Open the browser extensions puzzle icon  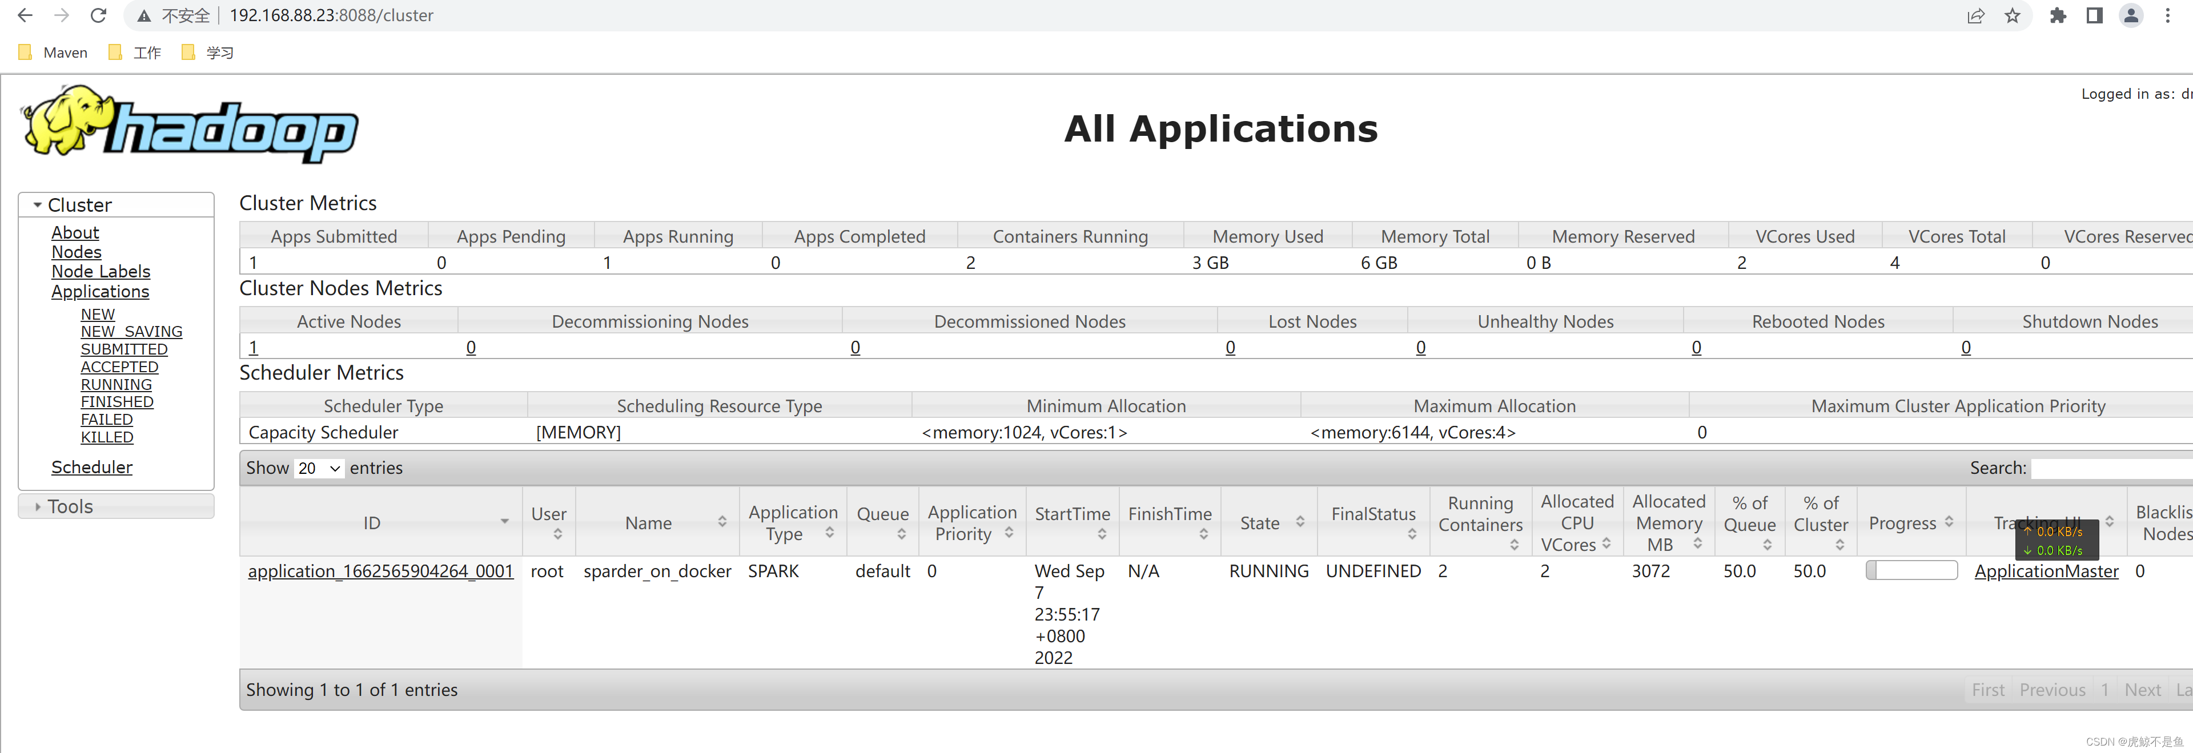click(x=2058, y=15)
